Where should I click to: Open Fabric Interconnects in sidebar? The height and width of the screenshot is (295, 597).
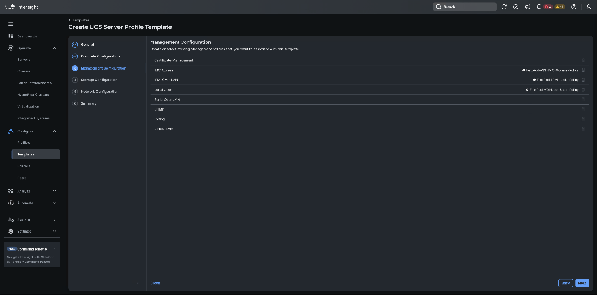click(35, 83)
